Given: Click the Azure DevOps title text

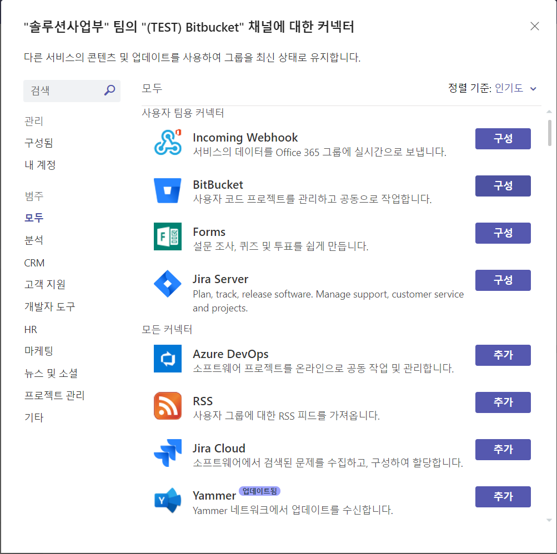Looking at the screenshot, I should click(x=230, y=354).
